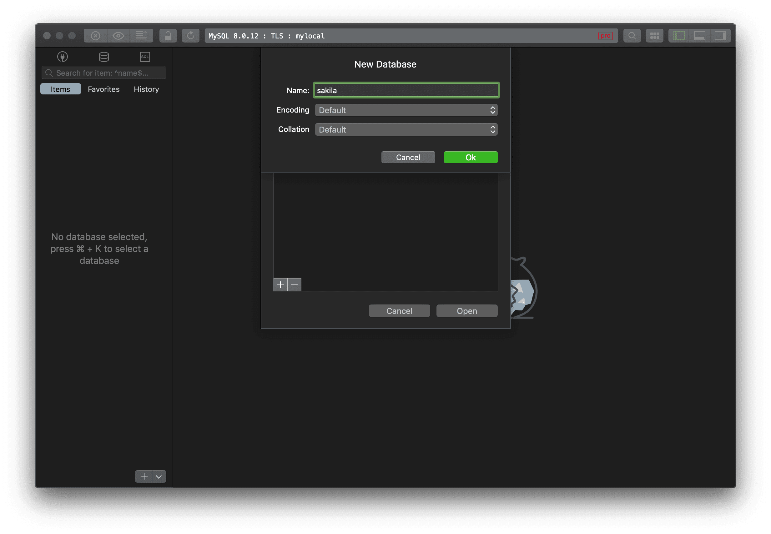Click the red pro badge
This screenshot has width=771, height=534.
605,36
